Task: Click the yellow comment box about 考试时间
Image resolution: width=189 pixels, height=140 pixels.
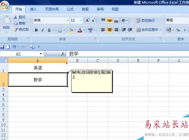Action: [92, 81]
